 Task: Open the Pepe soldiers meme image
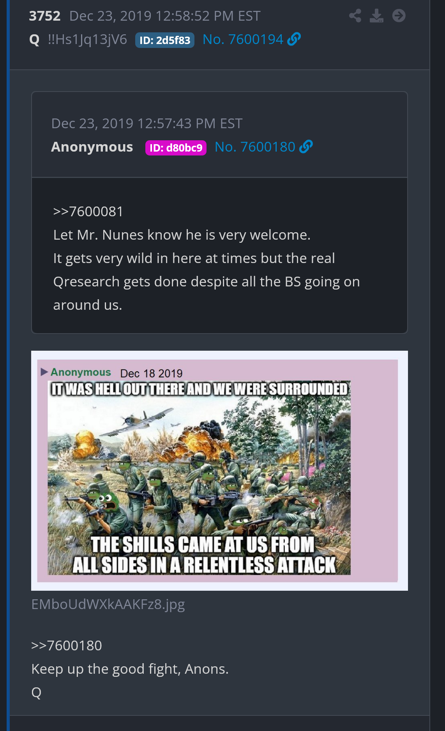(x=219, y=471)
